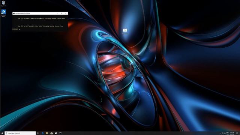240x135 pixels.
Task: Launch Microsoft Edge from the taskbar
Action: pyautogui.click(x=42, y=133)
